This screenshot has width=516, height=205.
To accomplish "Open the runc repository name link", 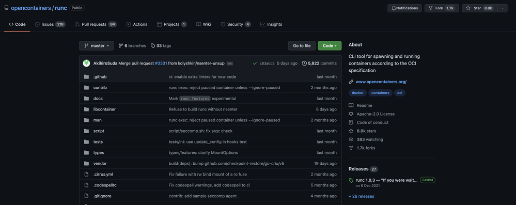I will point(61,8).
